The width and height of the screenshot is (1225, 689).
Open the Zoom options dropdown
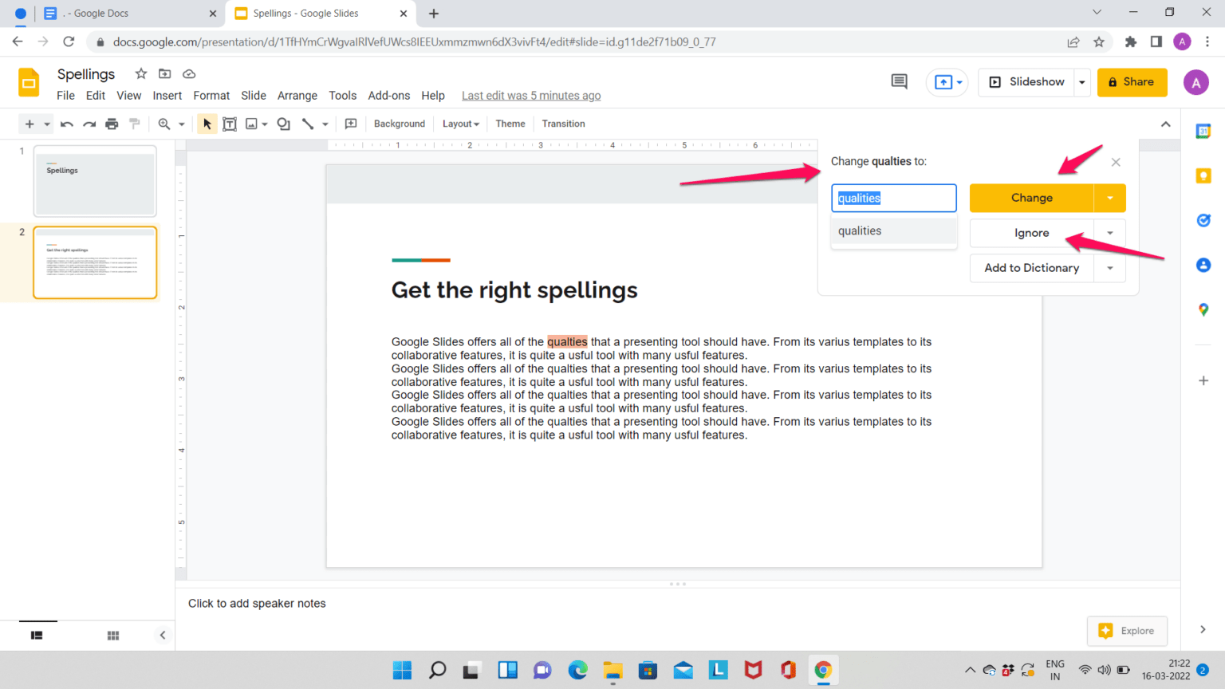click(x=181, y=124)
